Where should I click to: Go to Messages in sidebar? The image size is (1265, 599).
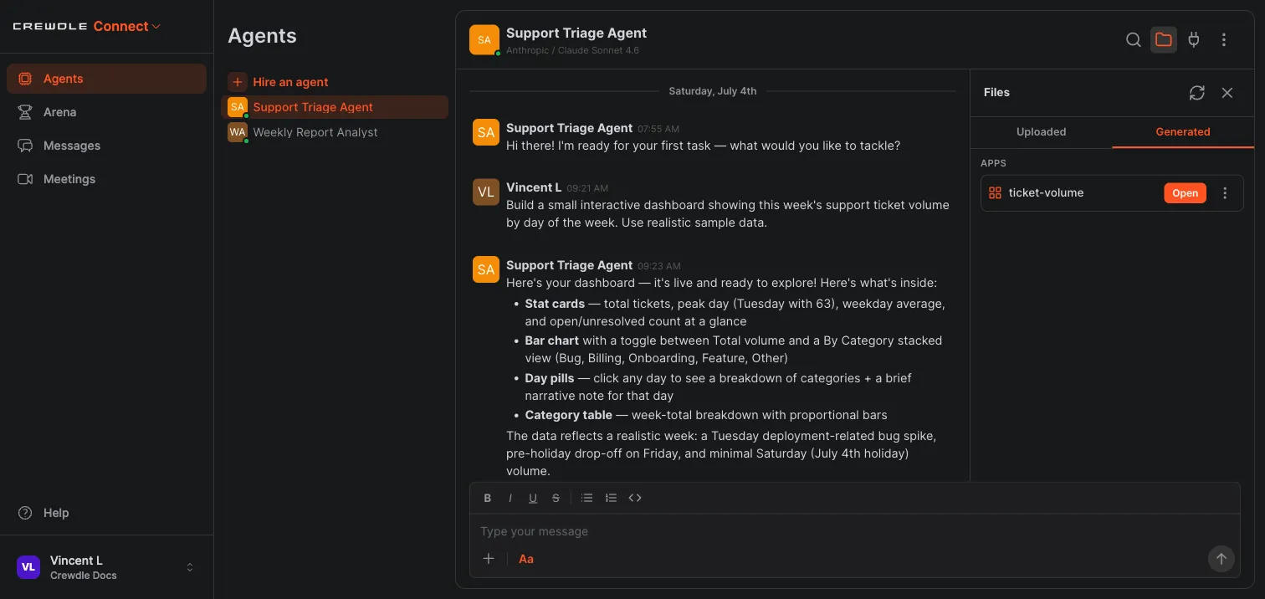(106, 146)
